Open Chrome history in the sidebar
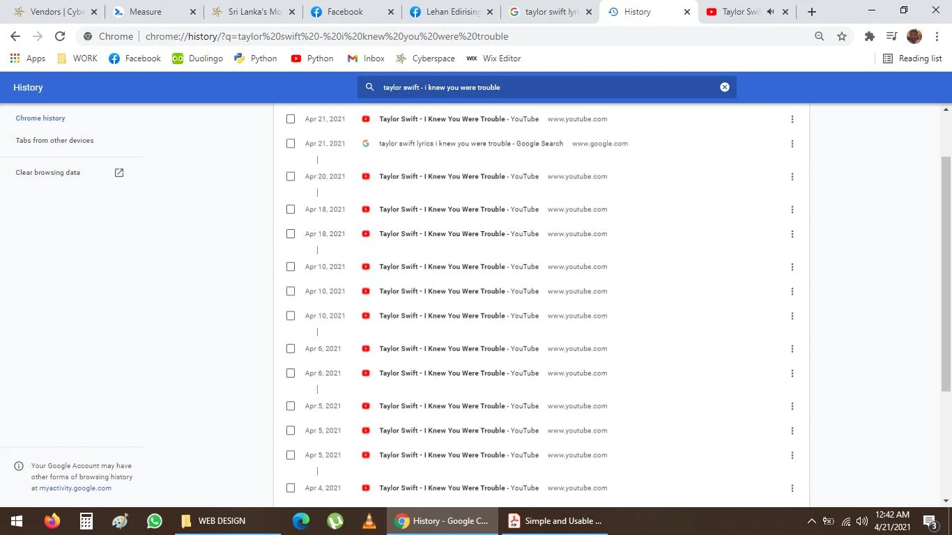Viewport: 952px width, 535px height. tap(40, 118)
